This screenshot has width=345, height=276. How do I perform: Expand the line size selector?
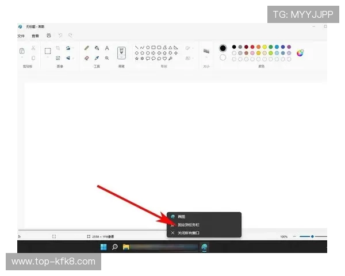coord(206,52)
